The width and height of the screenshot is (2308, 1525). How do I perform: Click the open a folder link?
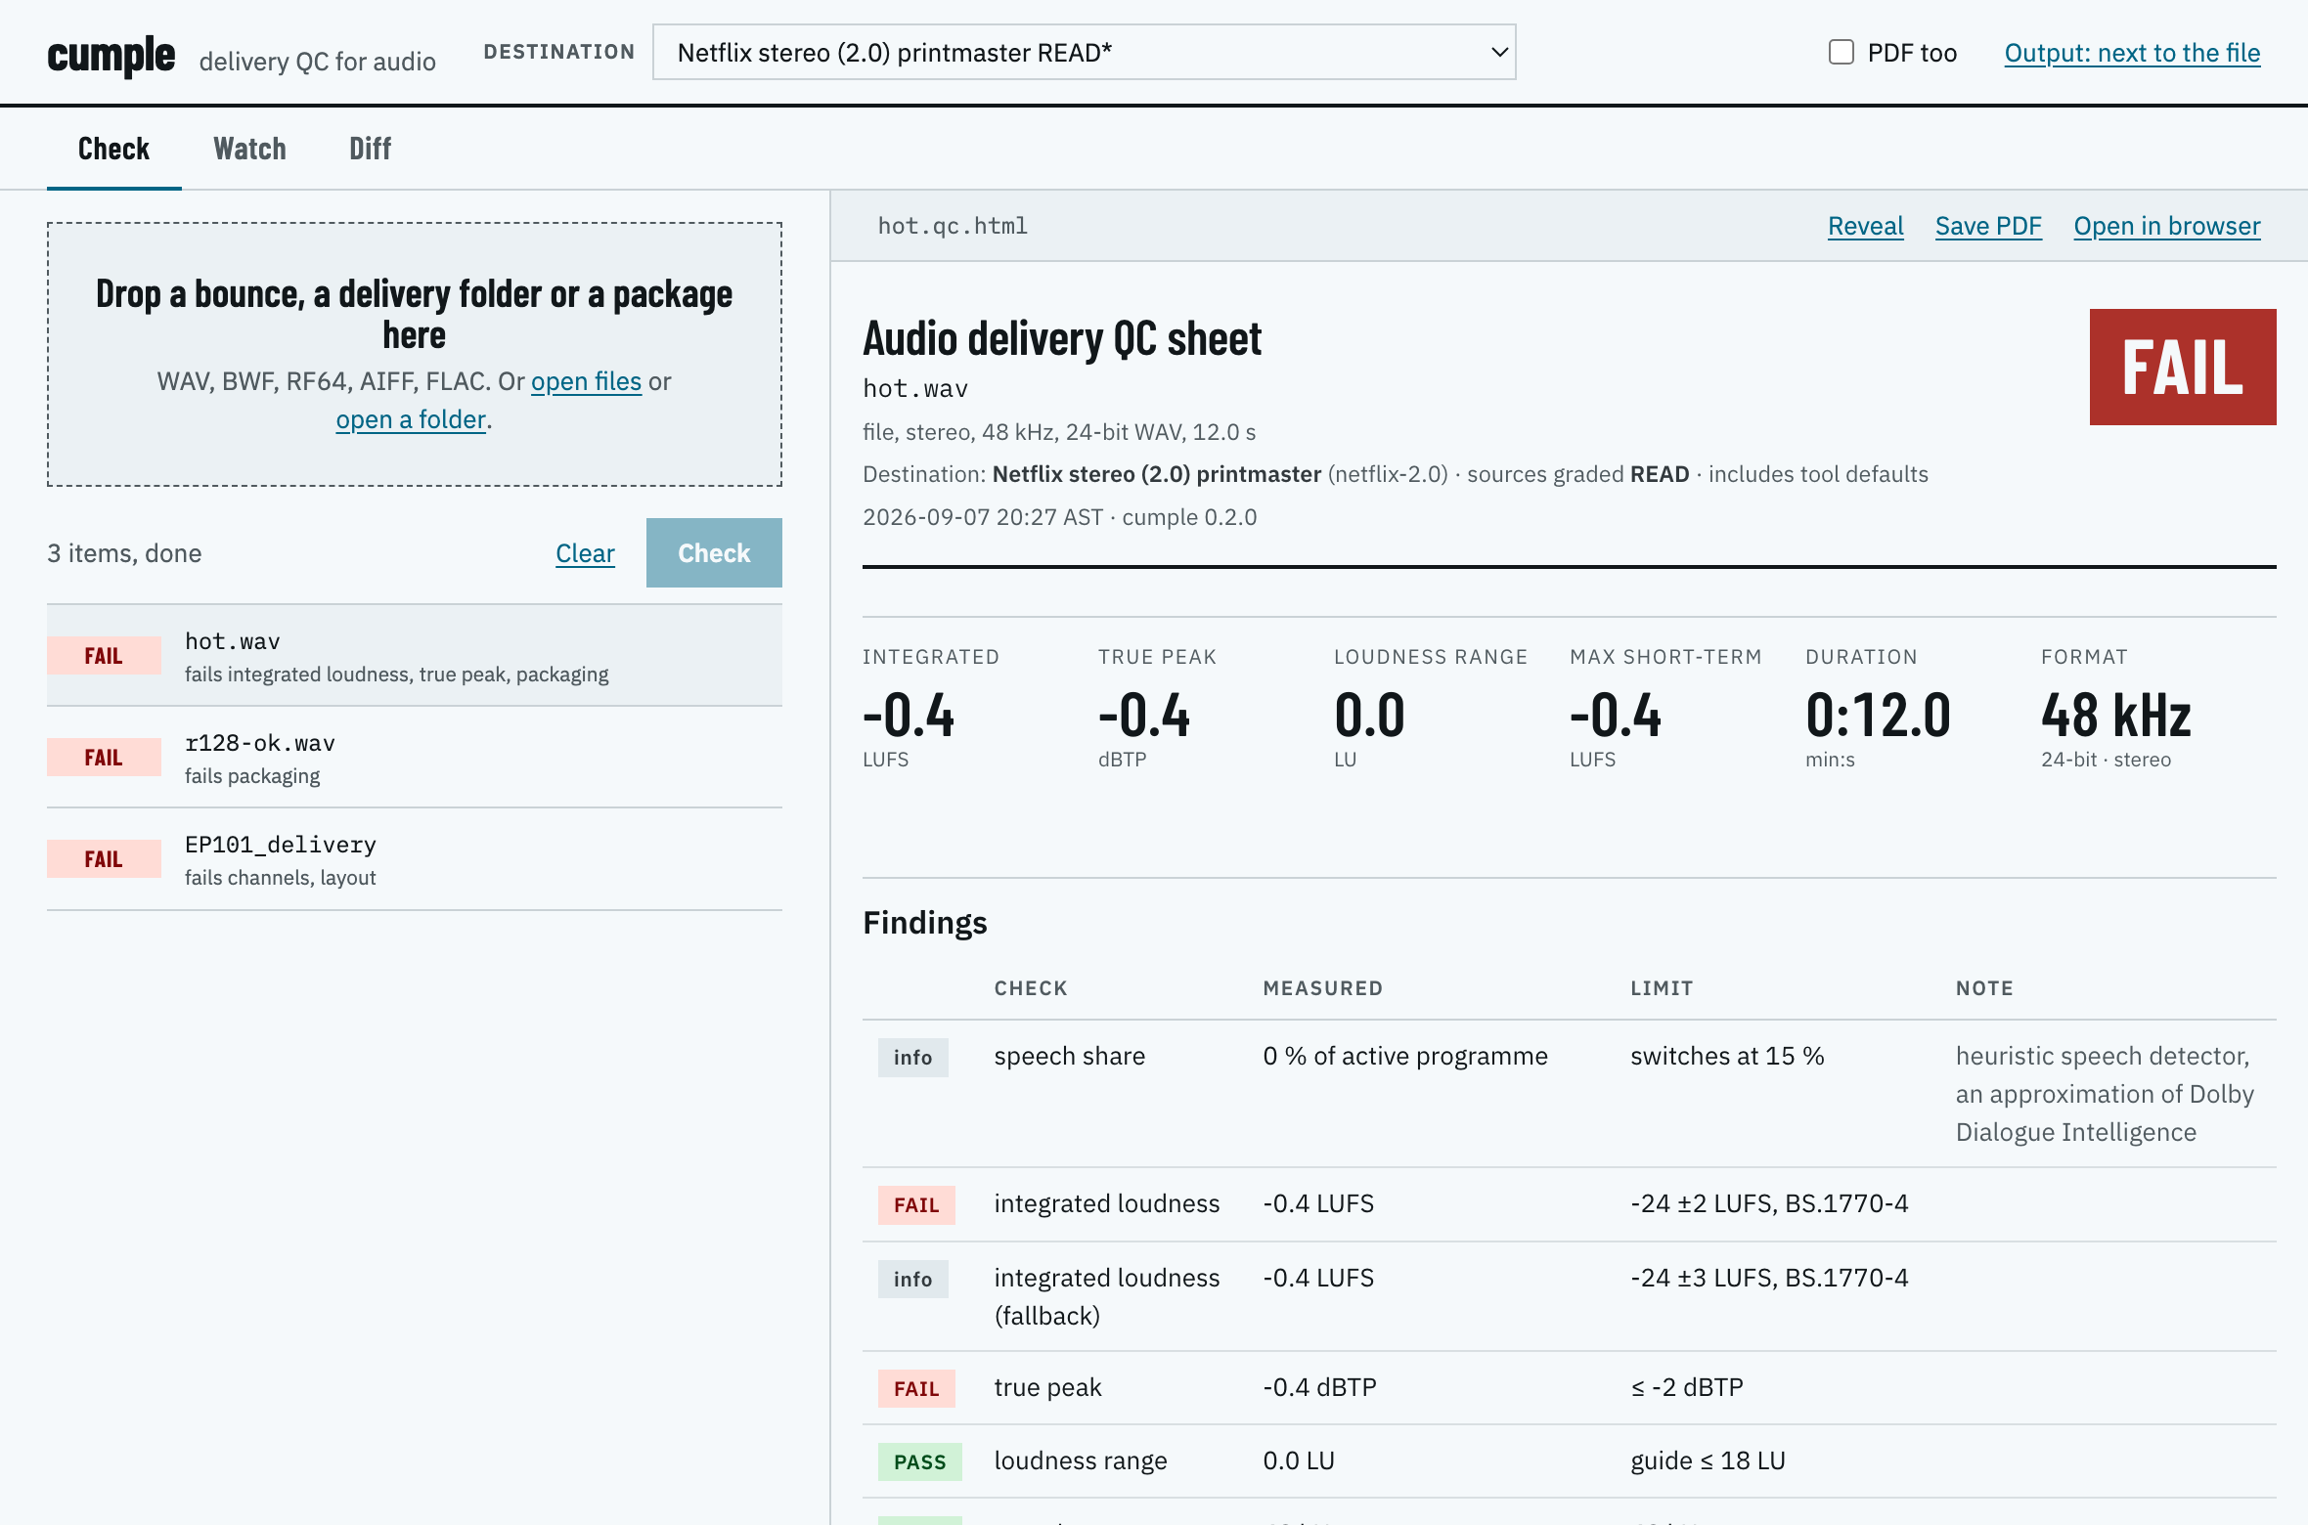pyautogui.click(x=411, y=419)
